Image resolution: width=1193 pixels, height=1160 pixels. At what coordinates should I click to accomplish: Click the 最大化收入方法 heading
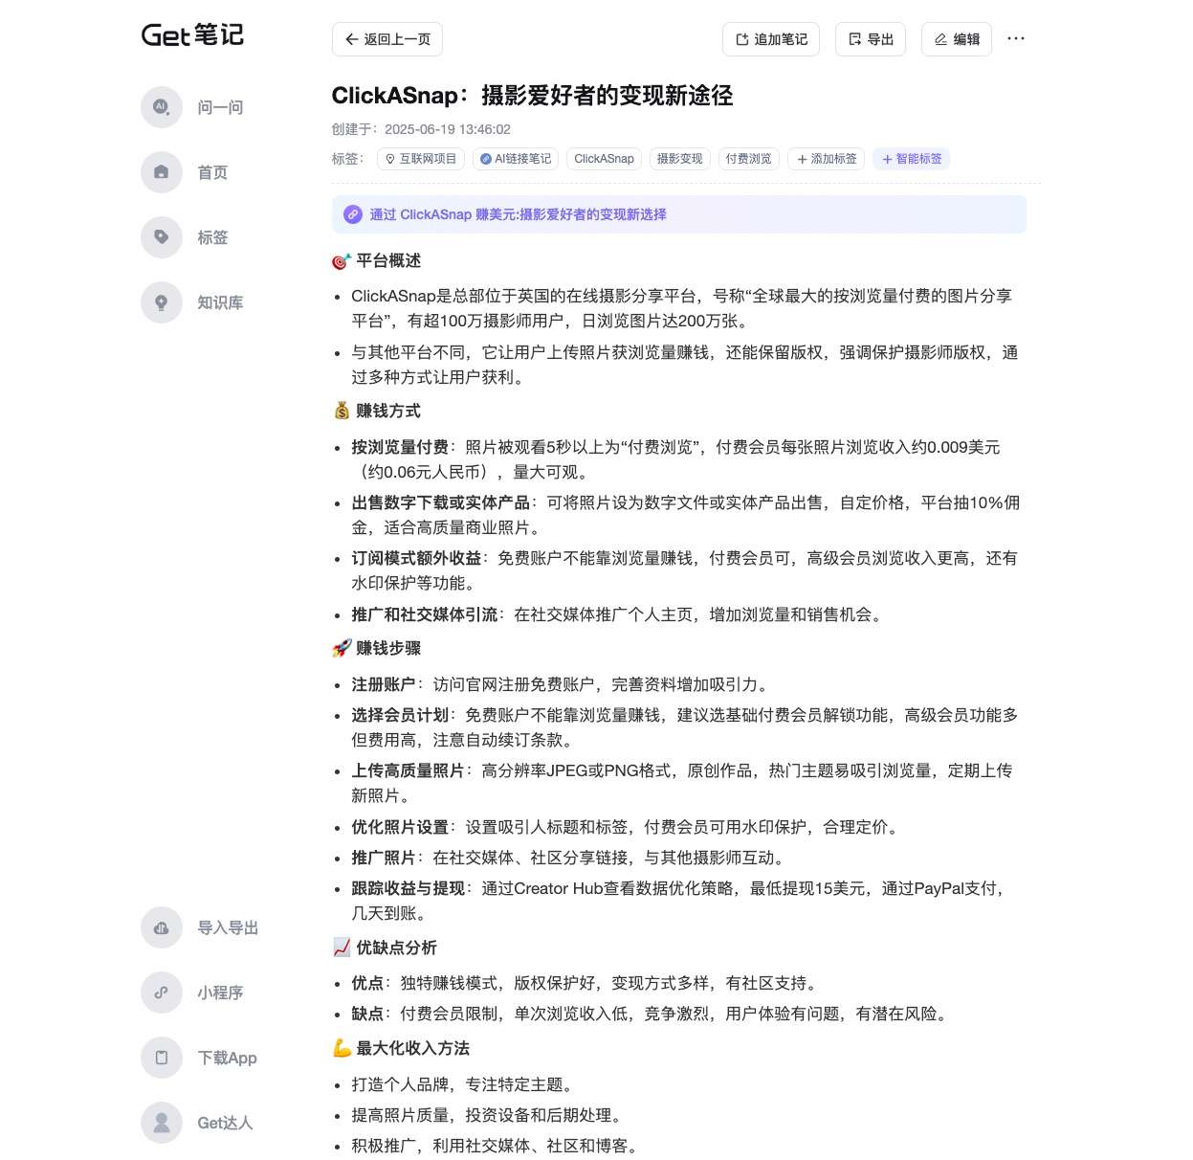click(412, 1048)
